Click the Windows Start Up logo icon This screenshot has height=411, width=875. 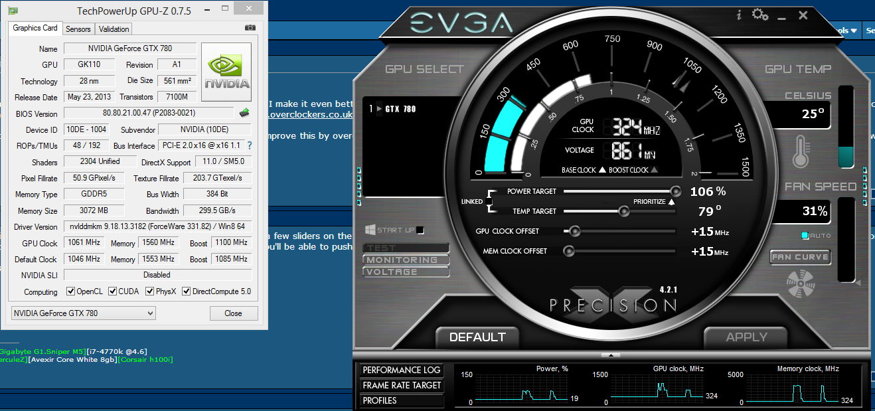370,230
